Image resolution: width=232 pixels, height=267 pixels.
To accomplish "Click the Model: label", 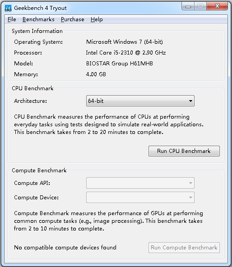I will [x=23, y=64].
